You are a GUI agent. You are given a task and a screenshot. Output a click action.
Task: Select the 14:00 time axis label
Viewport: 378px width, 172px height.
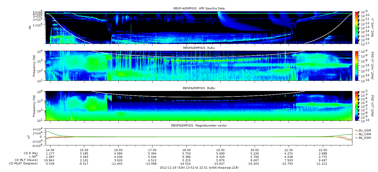(50, 150)
